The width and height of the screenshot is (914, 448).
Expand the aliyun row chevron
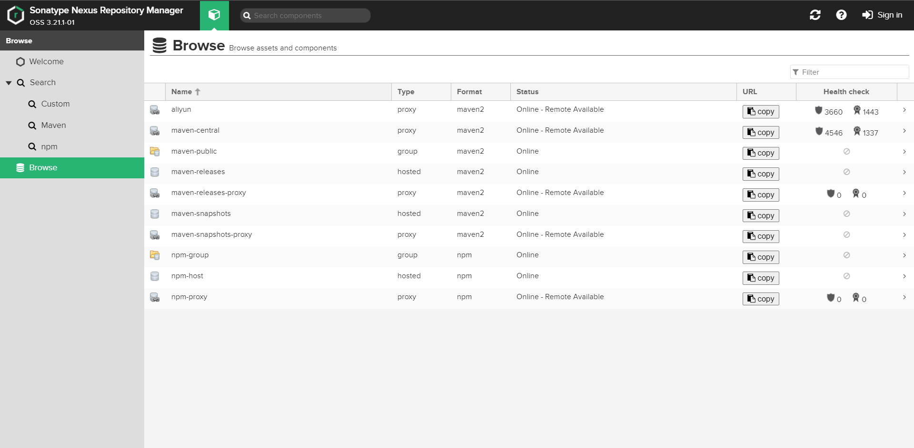[904, 110]
